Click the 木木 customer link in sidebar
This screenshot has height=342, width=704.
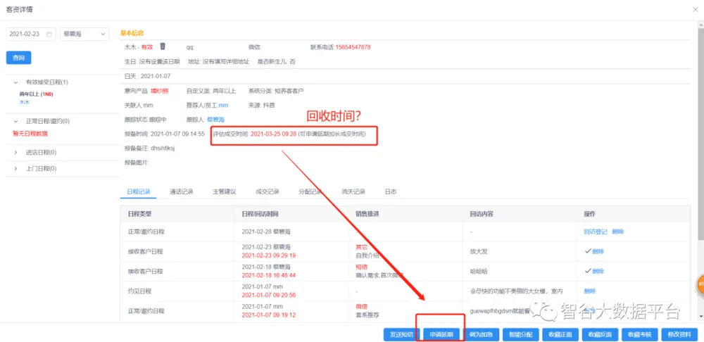pyautogui.click(x=25, y=102)
